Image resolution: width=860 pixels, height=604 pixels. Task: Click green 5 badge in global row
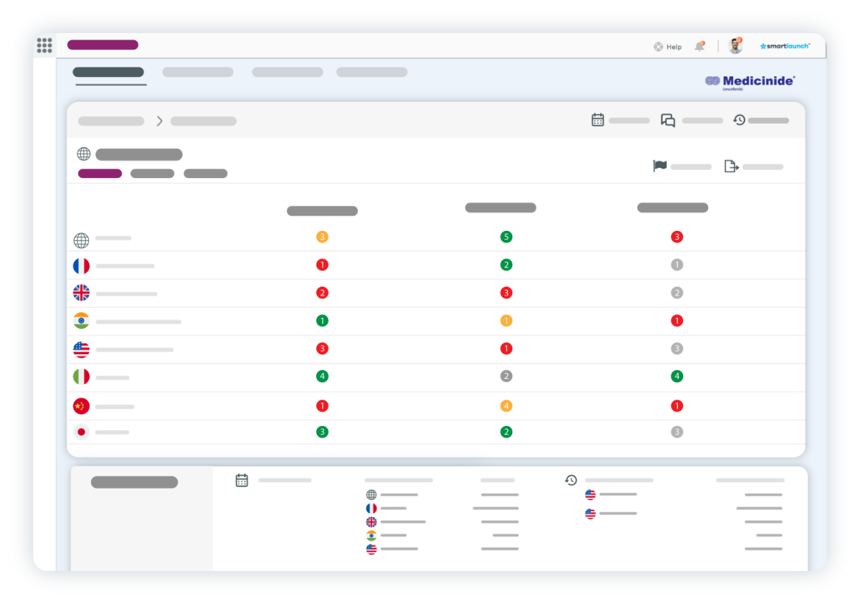click(x=506, y=237)
